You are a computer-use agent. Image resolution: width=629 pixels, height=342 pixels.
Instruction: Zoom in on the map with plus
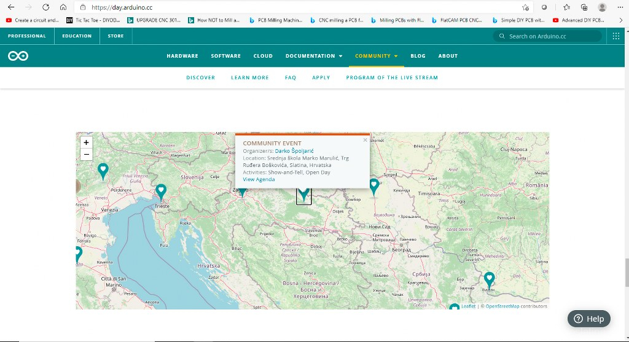point(86,142)
